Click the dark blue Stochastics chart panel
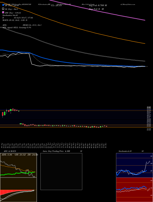 tap(134, 165)
